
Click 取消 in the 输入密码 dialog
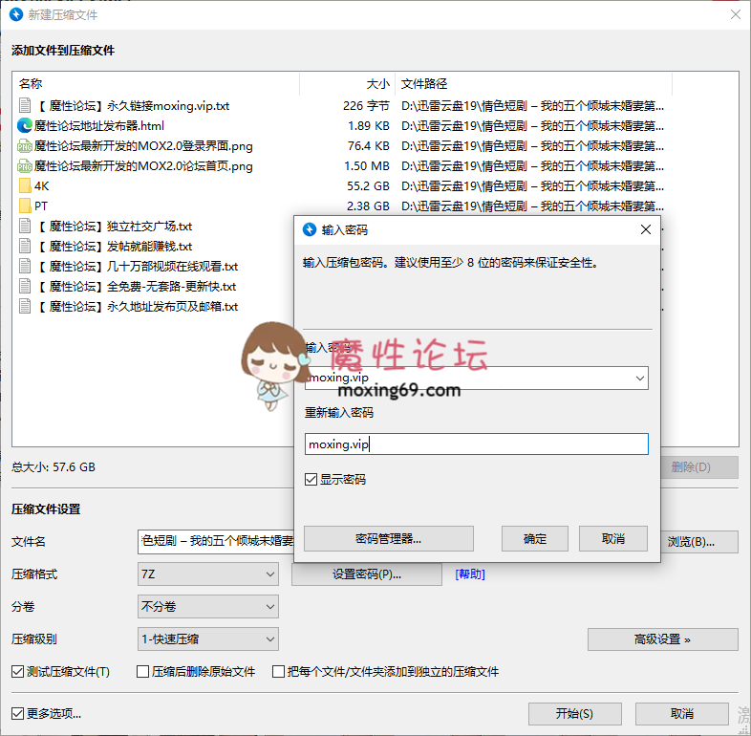613,538
